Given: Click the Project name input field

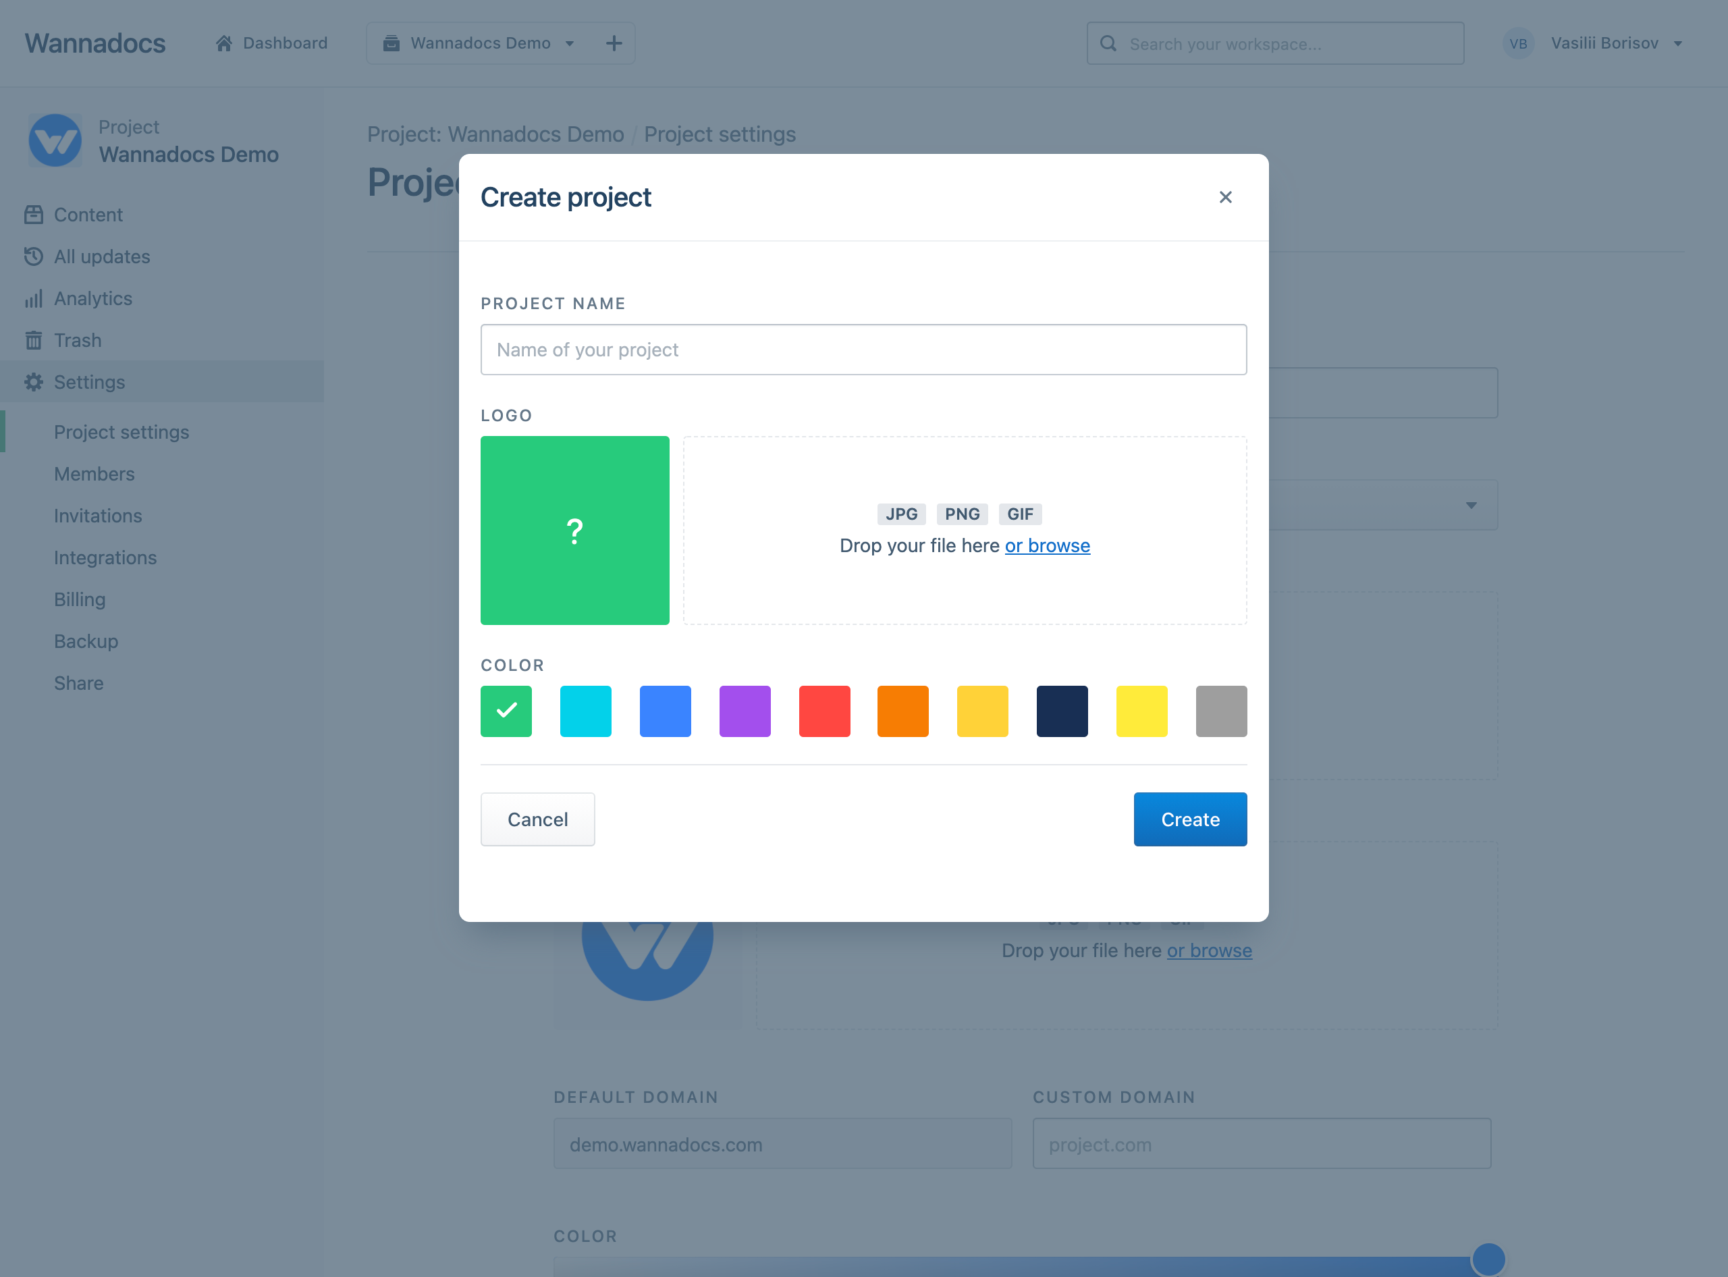Looking at the screenshot, I should tap(863, 350).
